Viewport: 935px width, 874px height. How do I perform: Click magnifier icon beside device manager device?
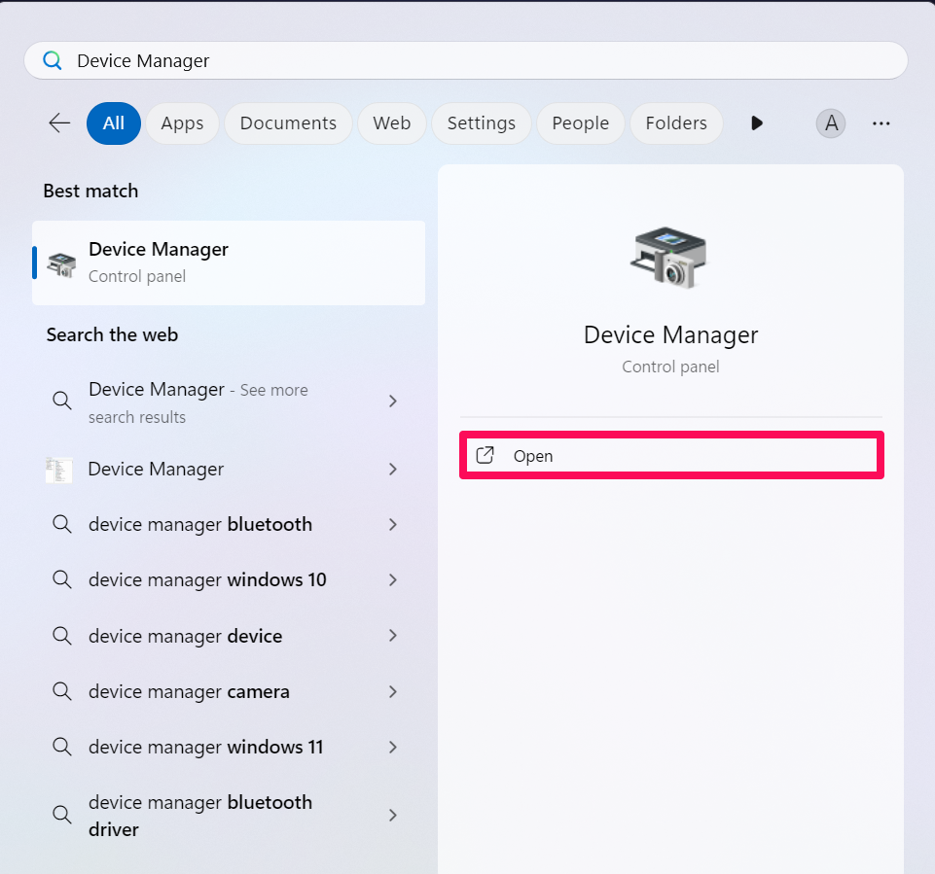click(x=62, y=636)
